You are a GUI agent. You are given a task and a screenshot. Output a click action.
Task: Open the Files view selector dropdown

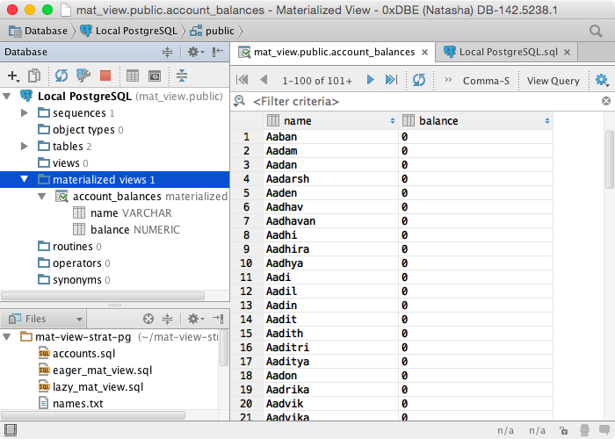coord(46,319)
